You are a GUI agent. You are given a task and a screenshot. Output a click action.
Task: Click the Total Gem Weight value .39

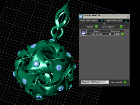101,21
